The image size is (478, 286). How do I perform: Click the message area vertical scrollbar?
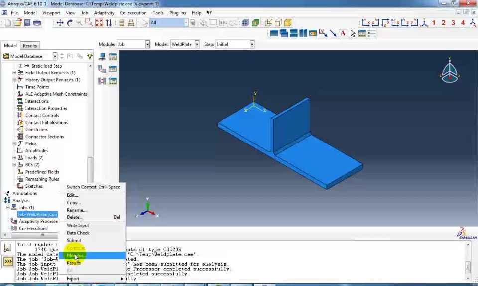[x=468, y=267]
